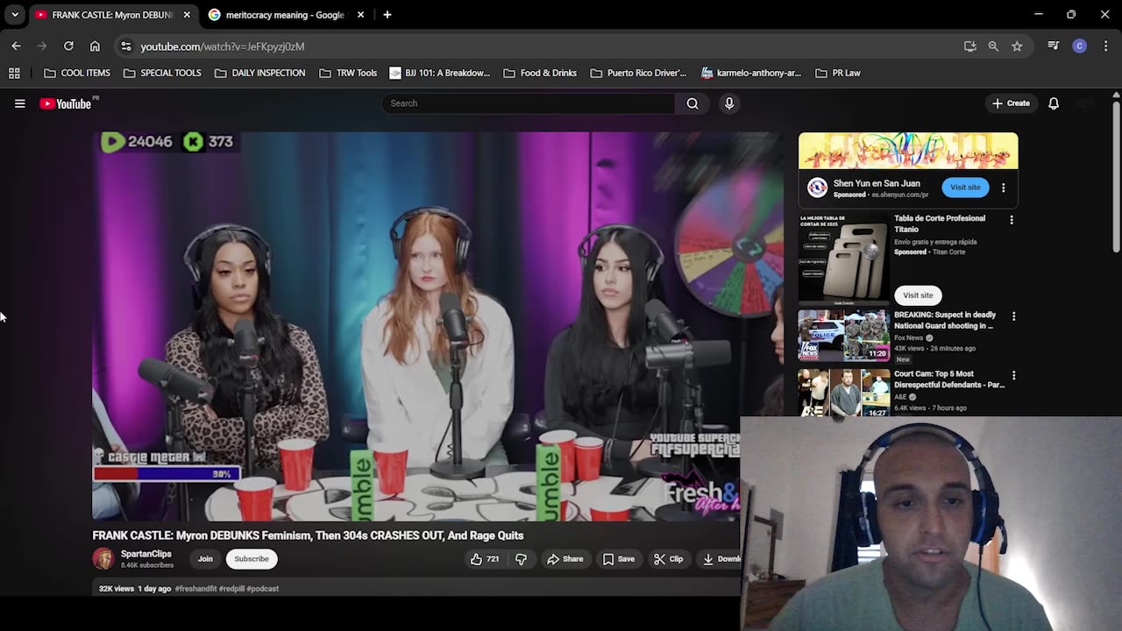
Task: Open the Food & Drinks bookmark folder
Action: coord(540,74)
